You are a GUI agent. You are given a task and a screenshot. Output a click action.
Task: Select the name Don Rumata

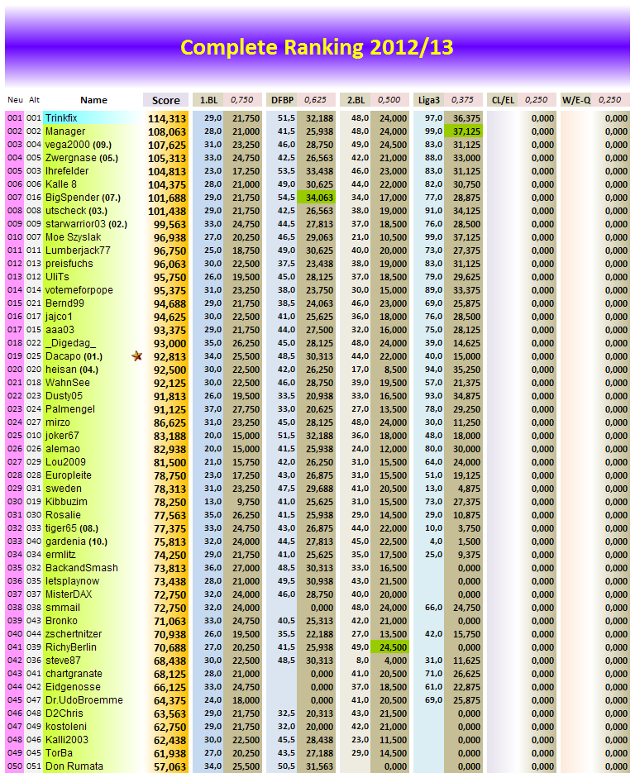click(x=74, y=766)
